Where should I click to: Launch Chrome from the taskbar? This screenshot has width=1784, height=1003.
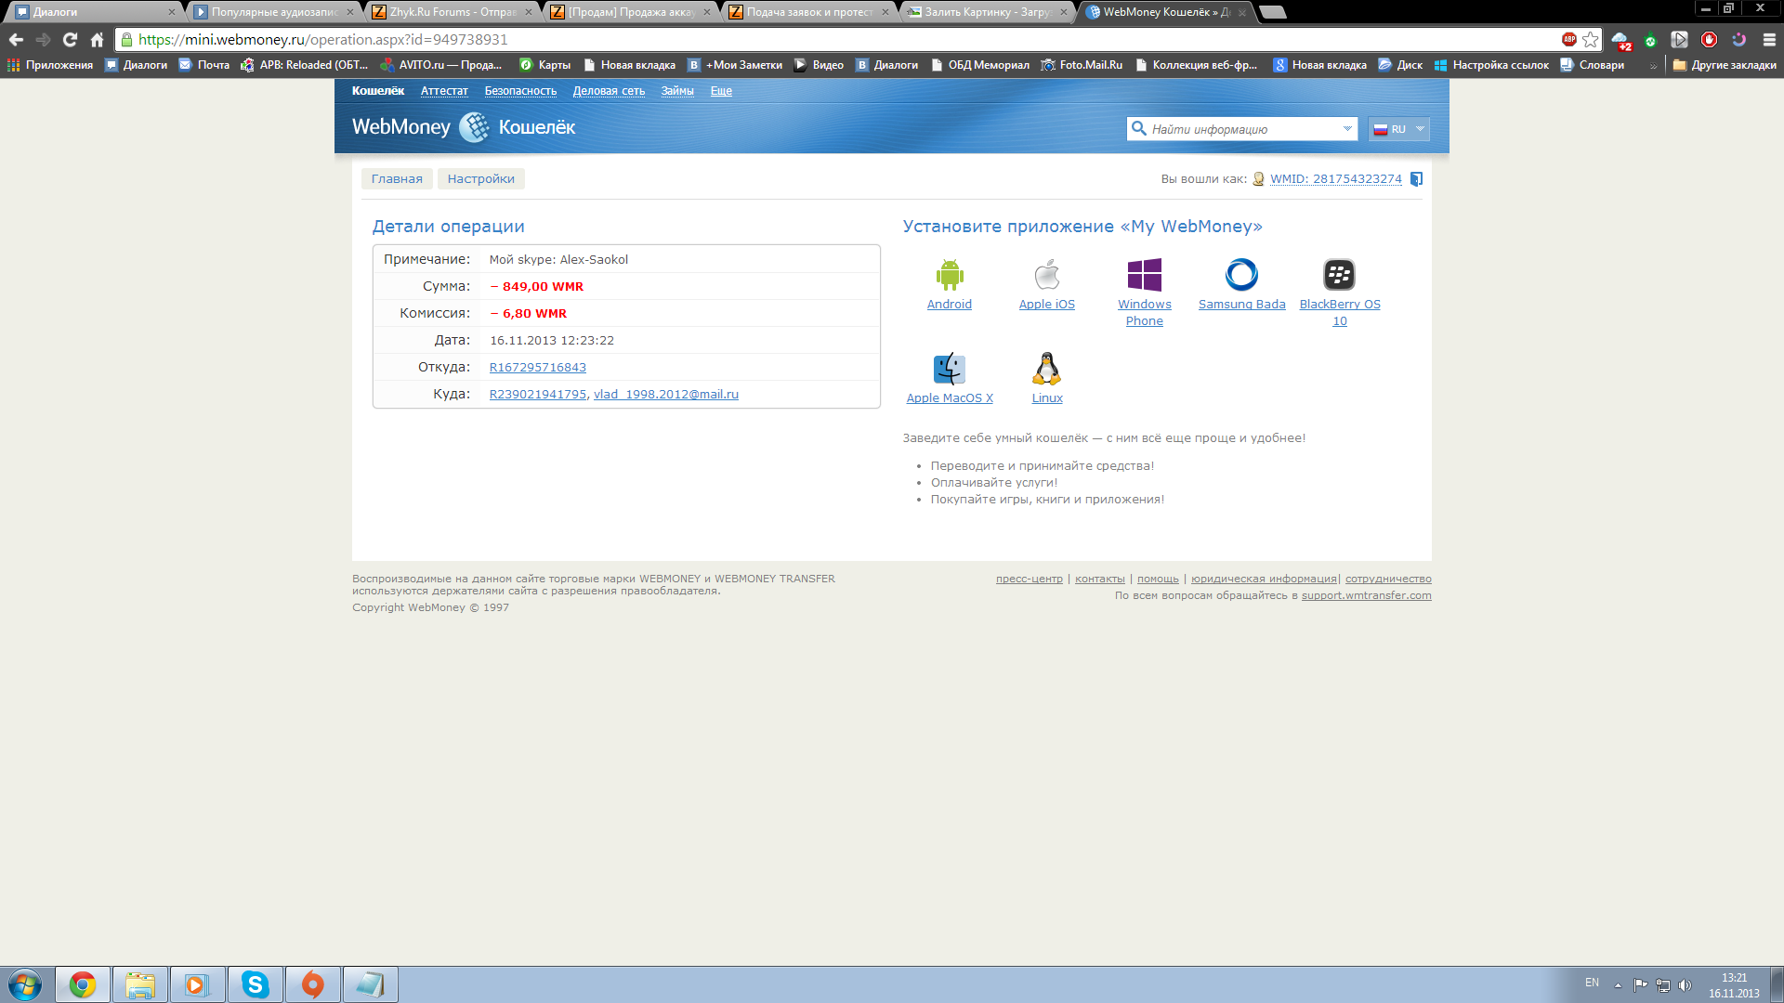pos(83,984)
